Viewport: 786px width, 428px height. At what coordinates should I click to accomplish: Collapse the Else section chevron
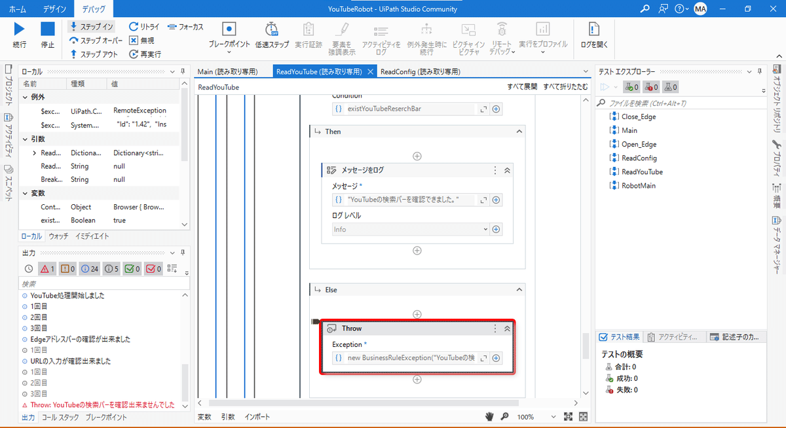click(x=519, y=289)
